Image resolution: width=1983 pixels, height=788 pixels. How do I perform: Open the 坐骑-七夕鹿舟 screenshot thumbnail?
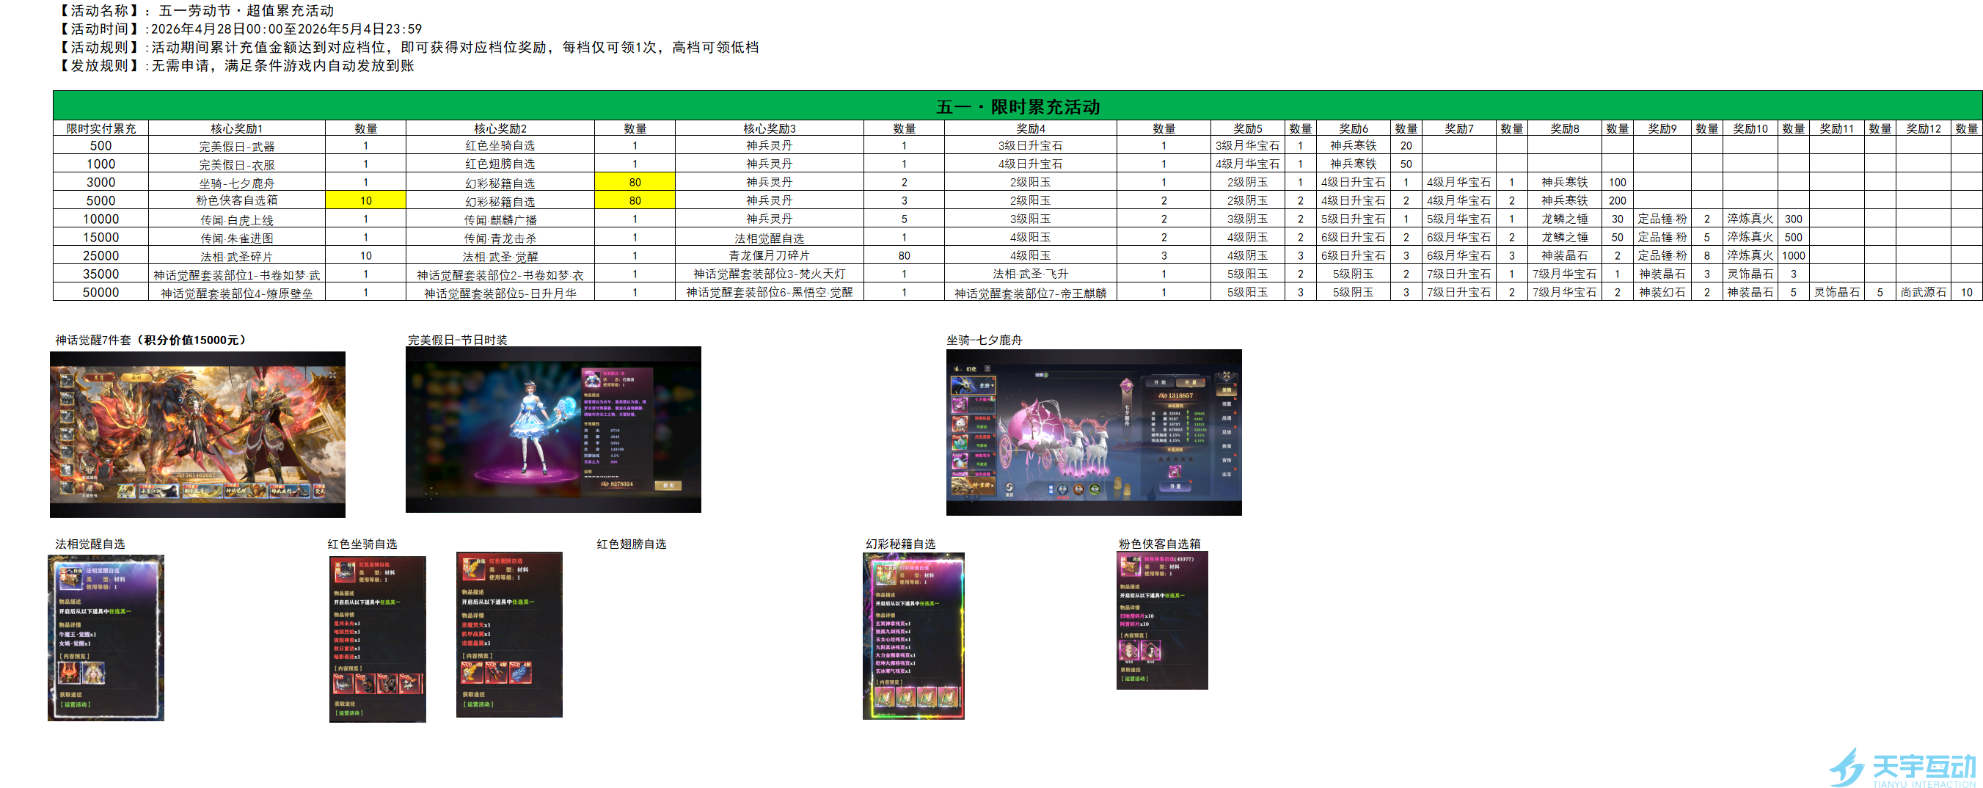click(1093, 432)
